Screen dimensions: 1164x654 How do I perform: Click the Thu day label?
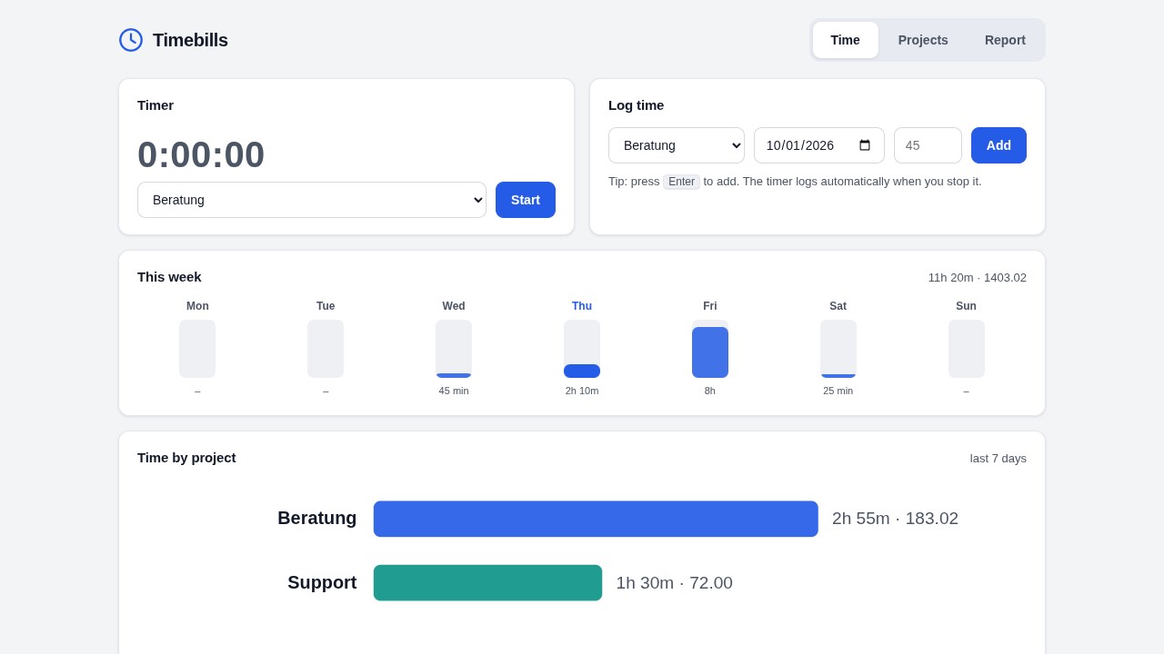tap(582, 306)
